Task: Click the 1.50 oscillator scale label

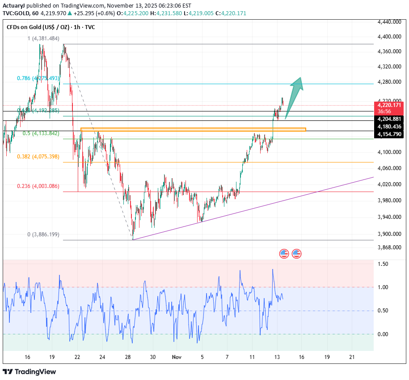Action: tap(384, 264)
